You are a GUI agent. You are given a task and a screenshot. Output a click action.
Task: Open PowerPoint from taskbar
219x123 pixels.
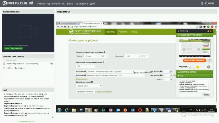coord(125,110)
